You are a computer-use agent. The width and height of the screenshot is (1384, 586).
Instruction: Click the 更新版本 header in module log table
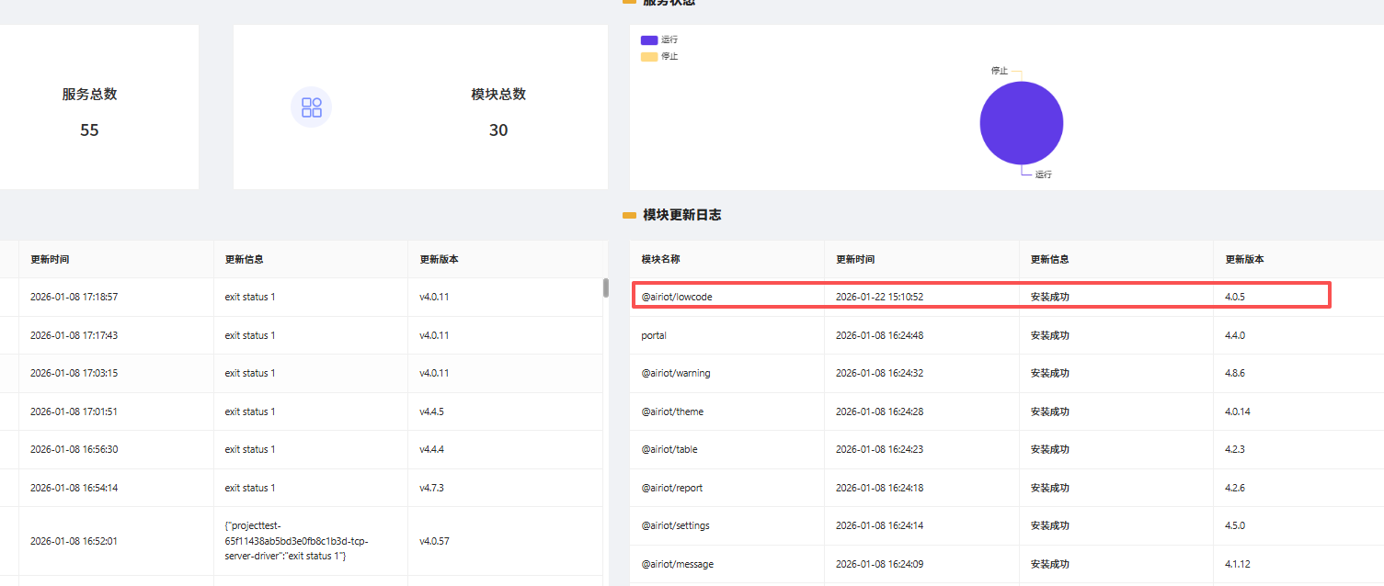point(1244,259)
